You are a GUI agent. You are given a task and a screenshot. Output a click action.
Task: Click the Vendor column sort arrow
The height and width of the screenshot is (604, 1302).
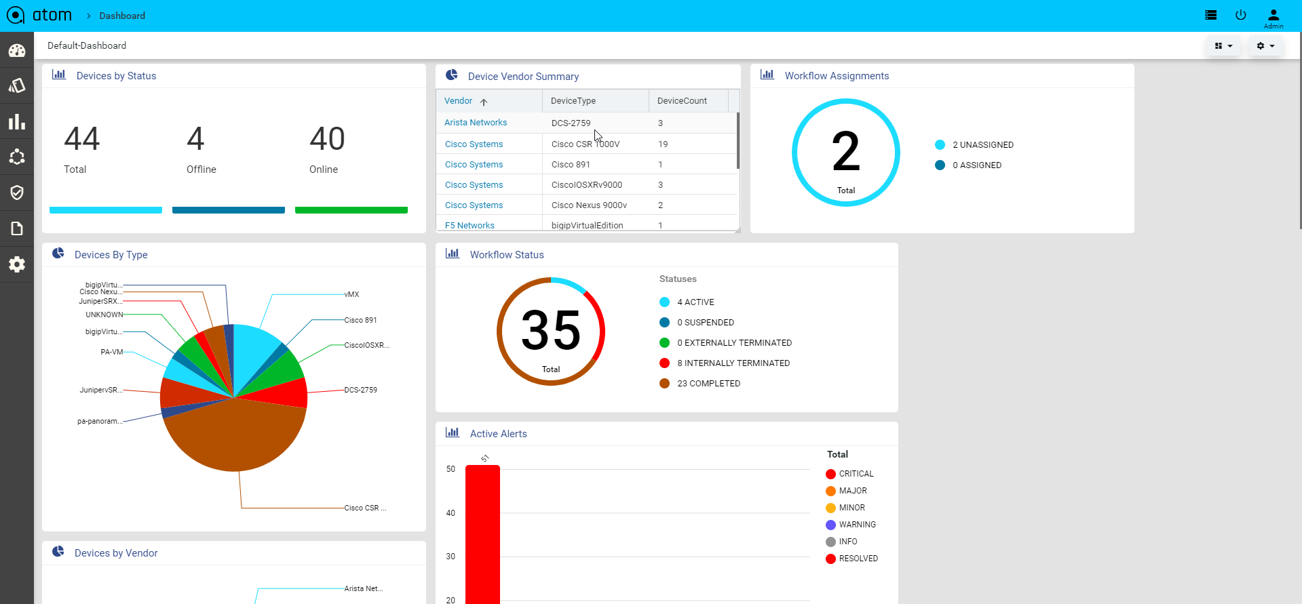[484, 102]
